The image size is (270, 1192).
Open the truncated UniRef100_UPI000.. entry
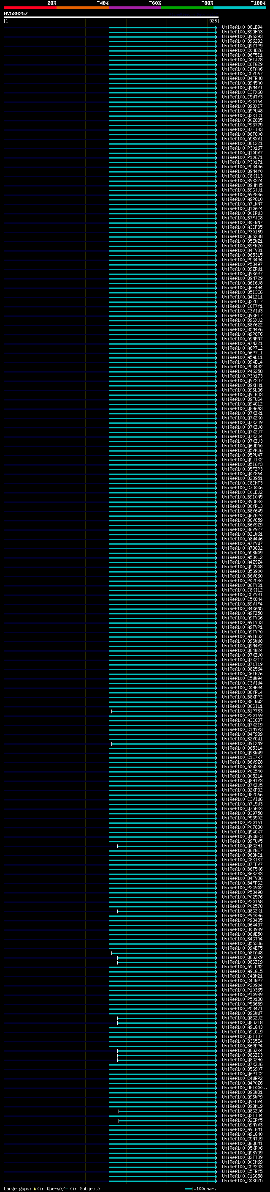(x=244, y=1088)
